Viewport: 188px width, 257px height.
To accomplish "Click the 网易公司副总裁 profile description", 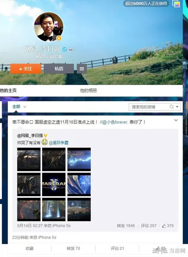I will click(x=49, y=57).
